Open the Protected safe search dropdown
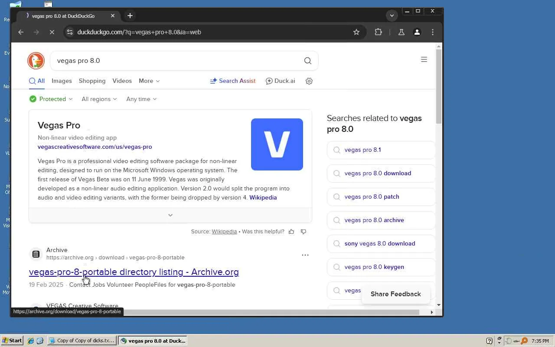 [51, 99]
